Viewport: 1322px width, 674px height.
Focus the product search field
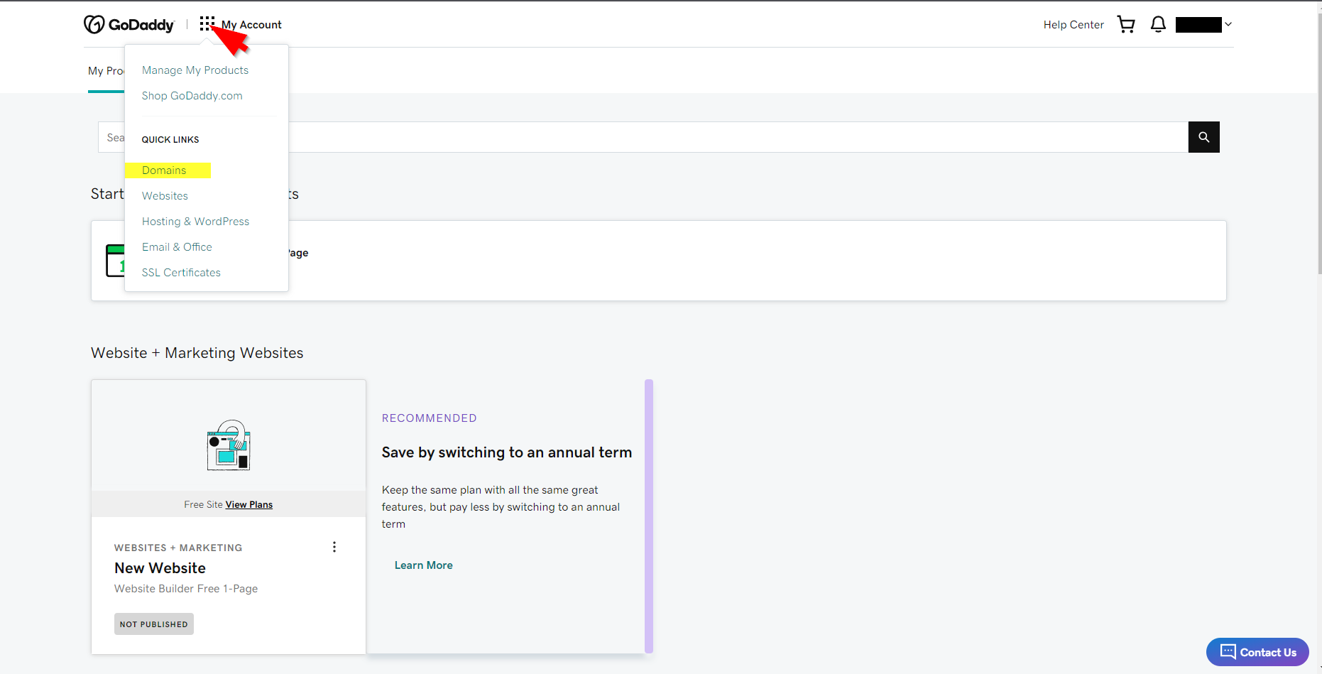click(643, 137)
